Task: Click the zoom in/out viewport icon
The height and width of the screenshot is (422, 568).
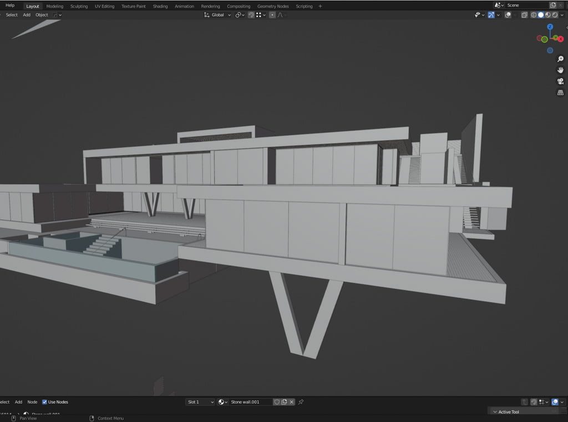Action: point(560,59)
